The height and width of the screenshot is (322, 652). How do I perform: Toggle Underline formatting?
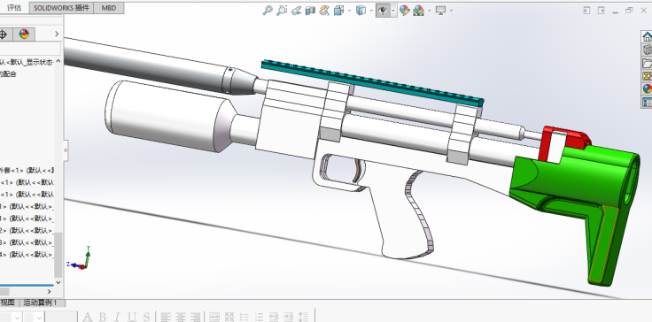[x=131, y=317]
